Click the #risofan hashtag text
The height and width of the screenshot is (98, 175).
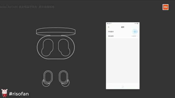coord(19,94)
